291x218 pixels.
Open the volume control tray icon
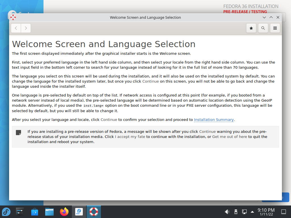(x=227, y=212)
